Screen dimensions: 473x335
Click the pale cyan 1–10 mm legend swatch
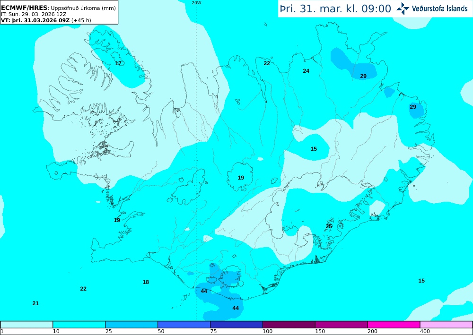click(26, 325)
